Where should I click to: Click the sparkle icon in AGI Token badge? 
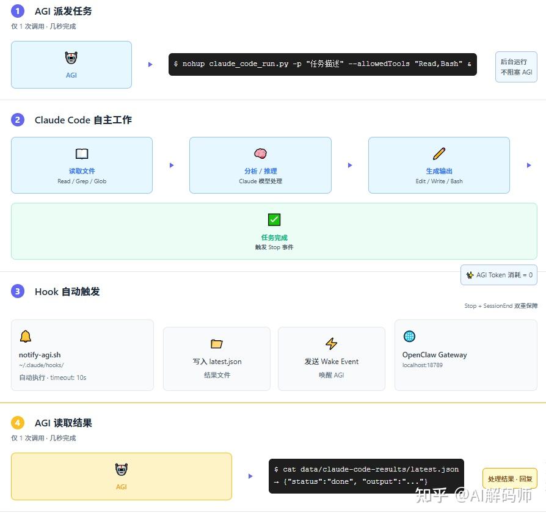click(470, 275)
